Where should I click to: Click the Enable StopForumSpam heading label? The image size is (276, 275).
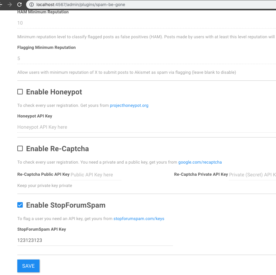tap(66, 205)
